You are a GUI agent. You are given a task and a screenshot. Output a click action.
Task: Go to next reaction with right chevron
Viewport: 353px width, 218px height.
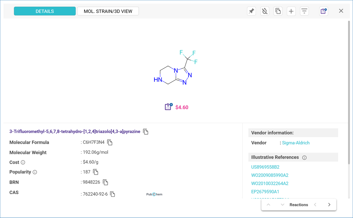coord(329,205)
